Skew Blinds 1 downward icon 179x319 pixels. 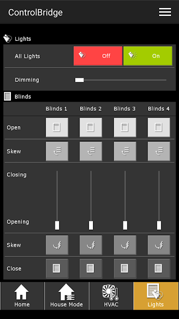[x=57, y=245]
